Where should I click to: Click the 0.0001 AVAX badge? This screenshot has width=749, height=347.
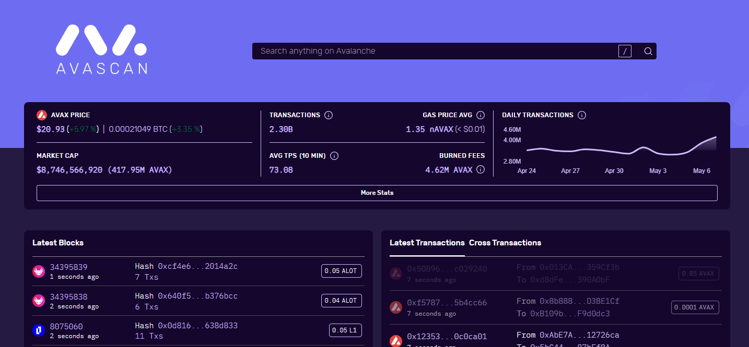695,307
